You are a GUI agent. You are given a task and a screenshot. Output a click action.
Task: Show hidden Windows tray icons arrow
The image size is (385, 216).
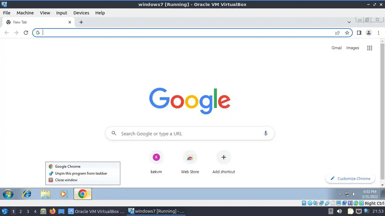click(x=340, y=194)
